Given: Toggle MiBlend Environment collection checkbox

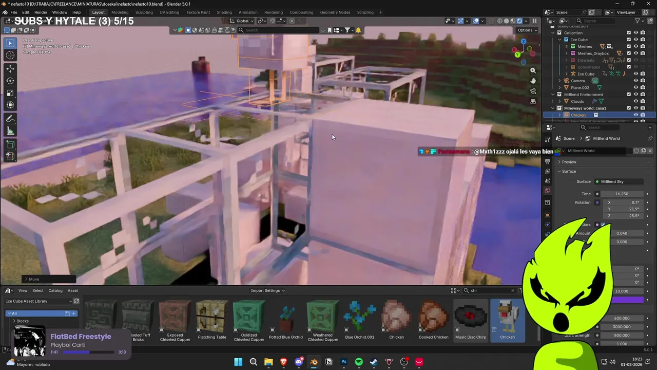Looking at the screenshot, I should (629, 95).
